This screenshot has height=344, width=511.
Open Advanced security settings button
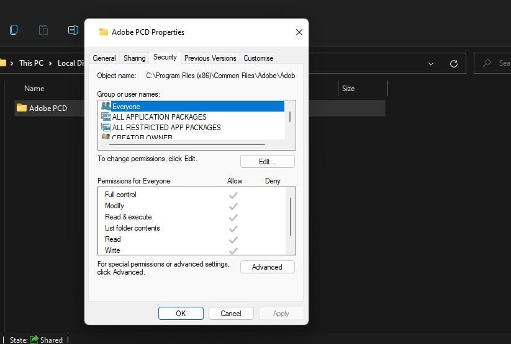click(267, 267)
